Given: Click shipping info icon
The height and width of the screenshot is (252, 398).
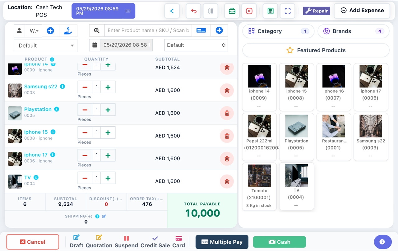Looking at the screenshot, I should (x=97, y=216).
